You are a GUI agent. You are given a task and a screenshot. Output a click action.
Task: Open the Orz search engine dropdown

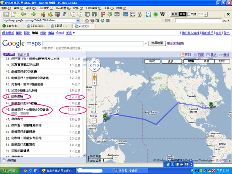tap(229, 20)
